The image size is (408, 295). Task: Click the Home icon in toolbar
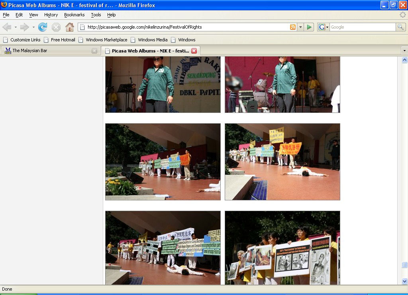[x=70, y=27]
